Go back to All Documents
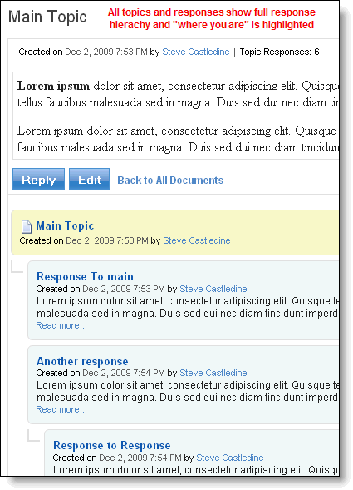The height and width of the screenshot is (490, 353). (170, 181)
